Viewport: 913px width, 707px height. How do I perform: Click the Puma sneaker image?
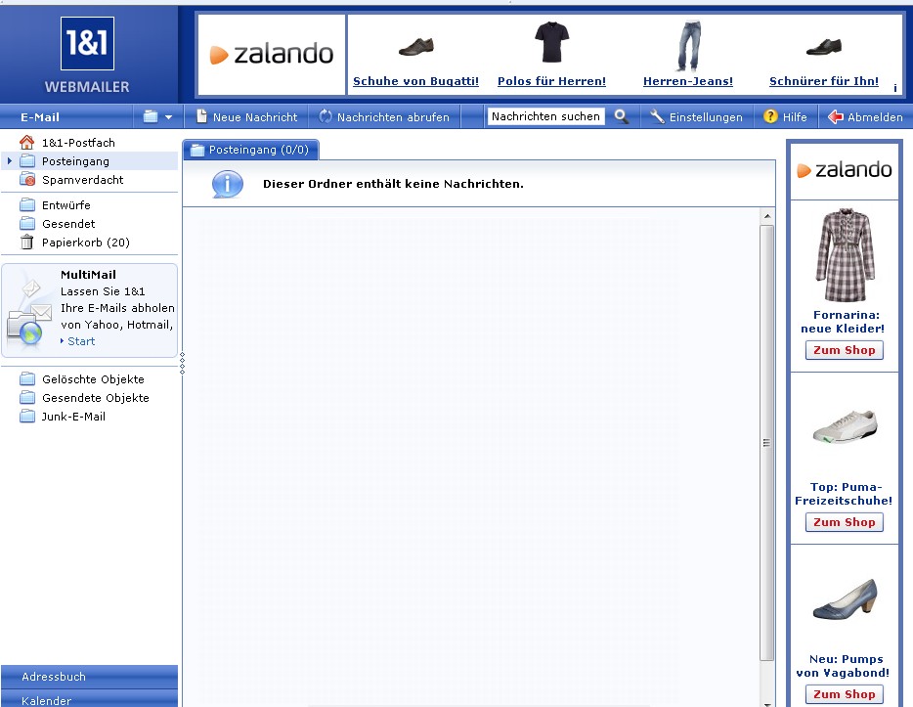[845, 425]
